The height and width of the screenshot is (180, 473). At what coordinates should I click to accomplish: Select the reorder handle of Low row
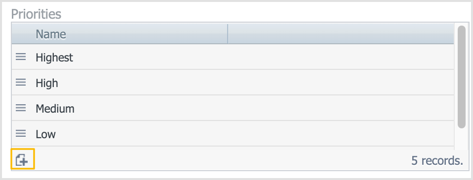(x=21, y=133)
